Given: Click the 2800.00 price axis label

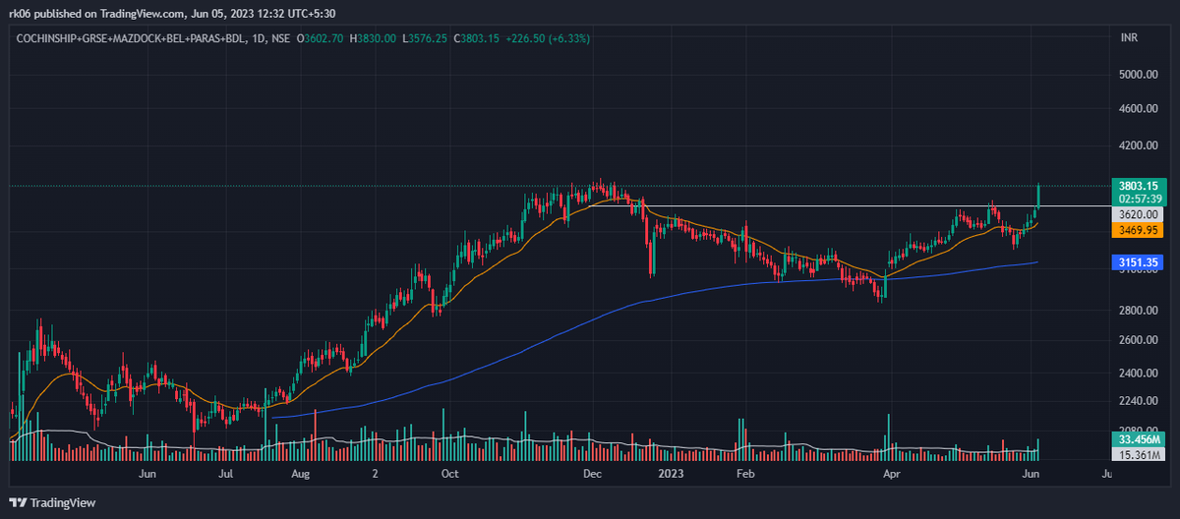Looking at the screenshot, I should (x=1137, y=311).
